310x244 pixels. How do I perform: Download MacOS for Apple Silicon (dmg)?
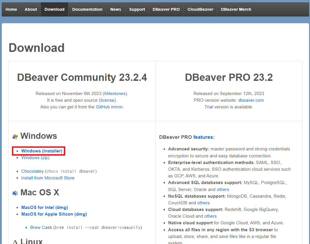(54, 214)
